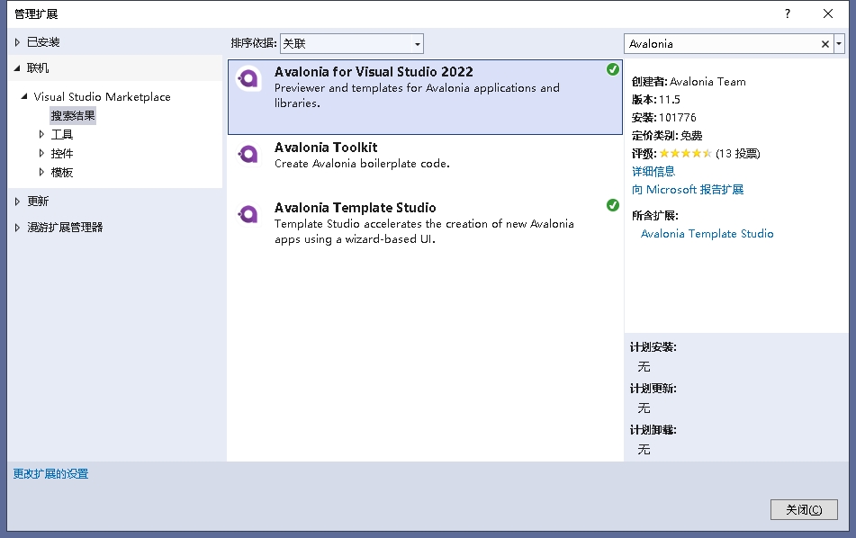Open the 详细信息 link
Viewport: 856px width, 538px height.
coord(653,171)
